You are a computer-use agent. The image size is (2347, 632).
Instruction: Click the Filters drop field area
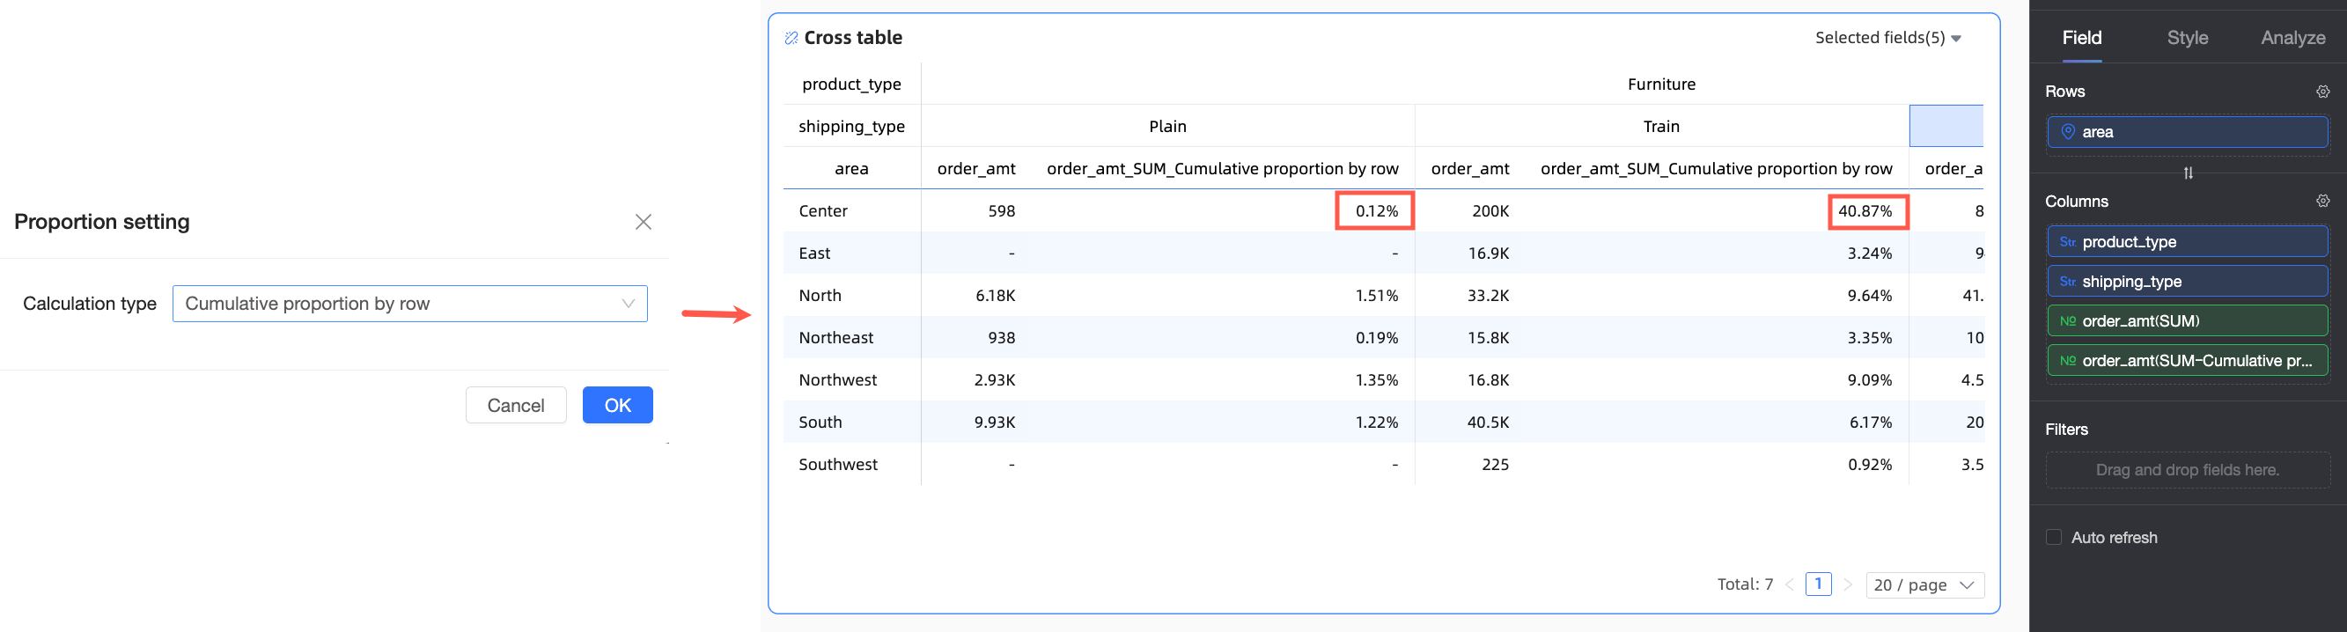(2187, 470)
